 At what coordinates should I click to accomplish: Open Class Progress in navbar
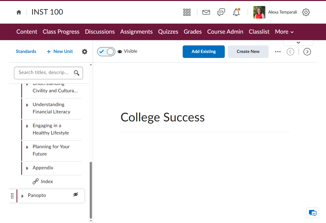click(x=61, y=32)
